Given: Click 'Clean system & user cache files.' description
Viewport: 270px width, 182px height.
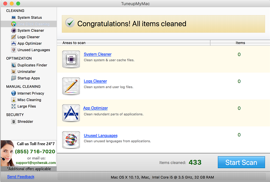Looking at the screenshot, I should (109, 60).
